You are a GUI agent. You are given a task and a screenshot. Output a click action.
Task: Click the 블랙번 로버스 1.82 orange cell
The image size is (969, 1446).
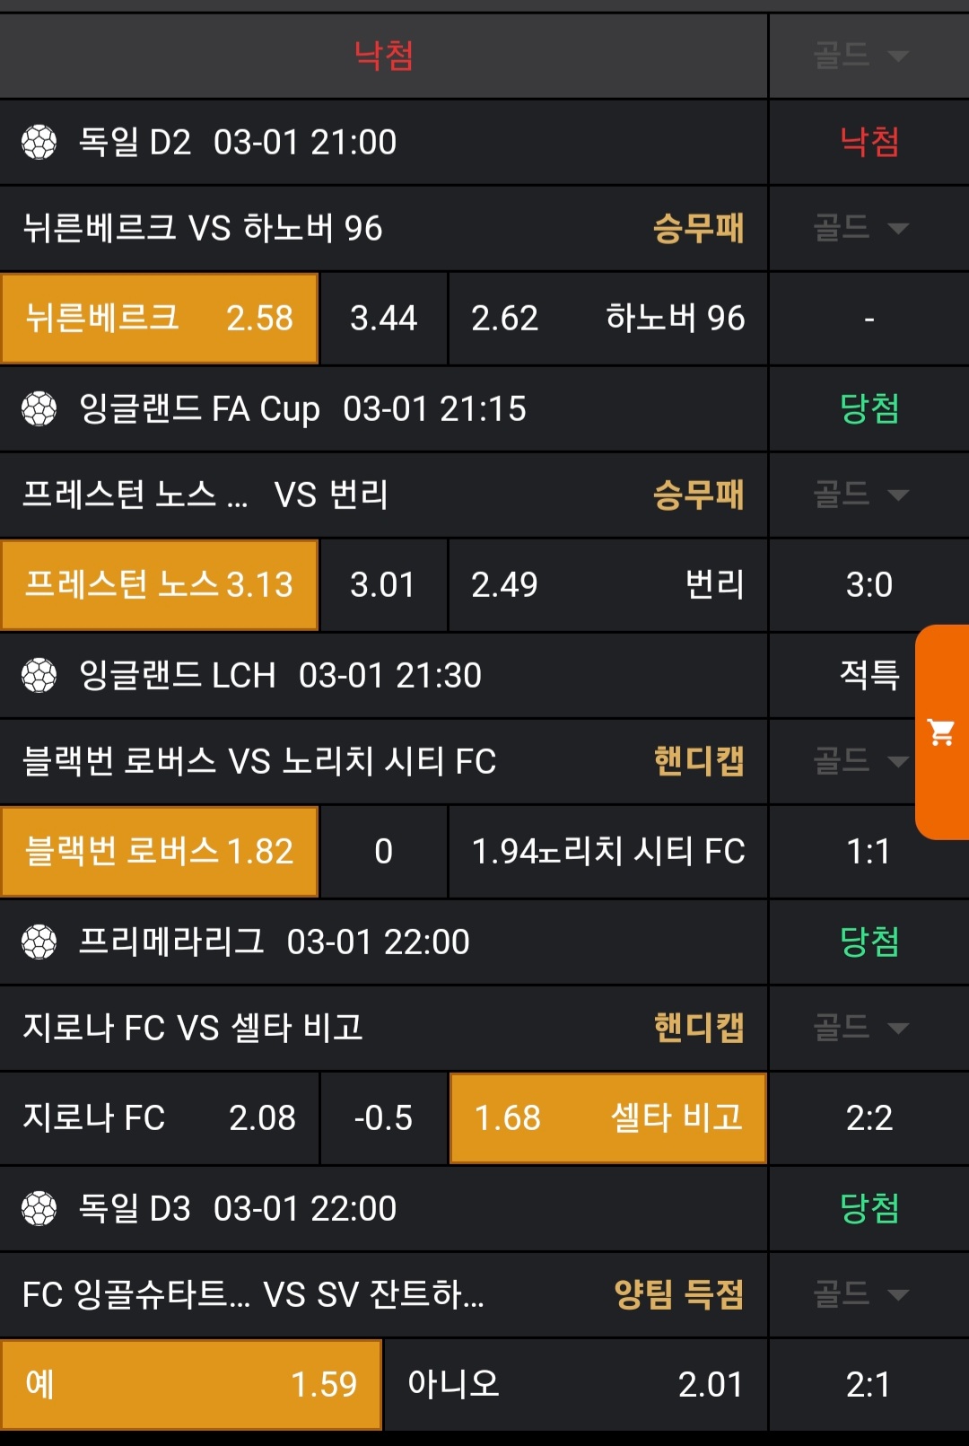(x=160, y=852)
